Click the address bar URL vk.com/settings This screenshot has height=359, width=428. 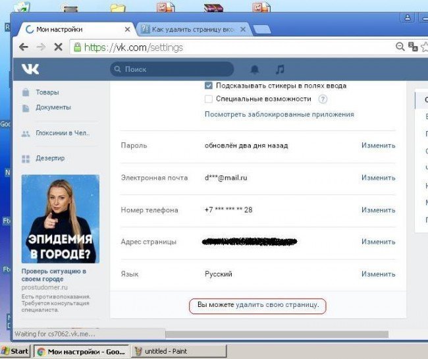133,47
